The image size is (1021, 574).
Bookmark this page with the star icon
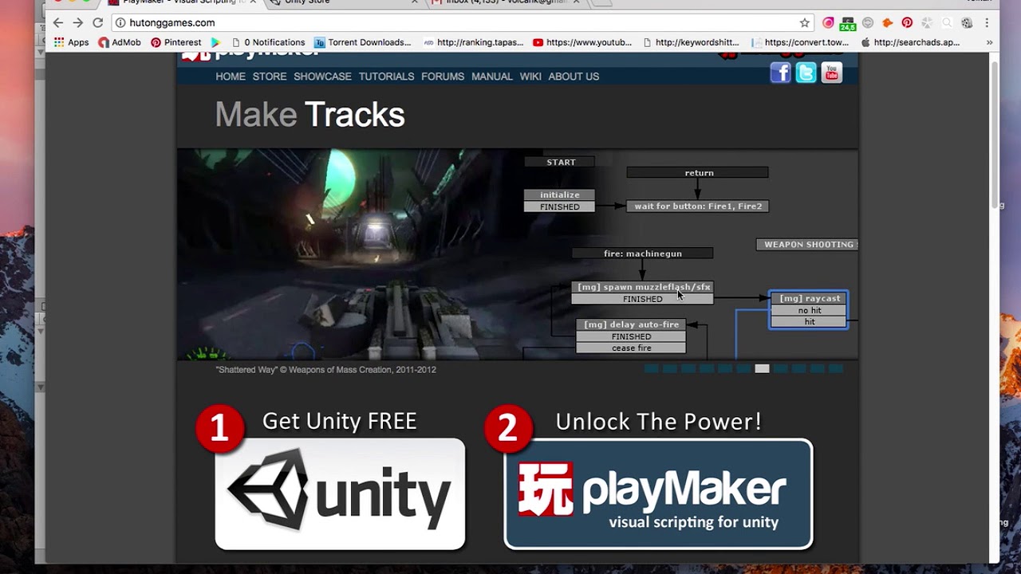pos(805,23)
